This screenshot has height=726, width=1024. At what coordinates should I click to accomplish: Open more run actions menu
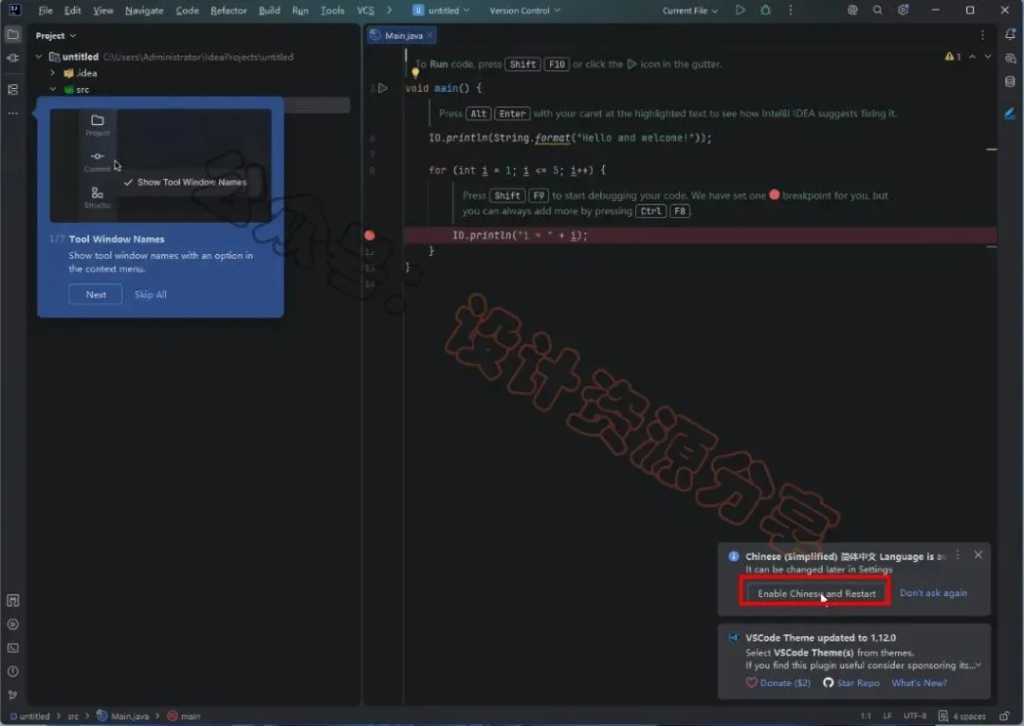790,10
